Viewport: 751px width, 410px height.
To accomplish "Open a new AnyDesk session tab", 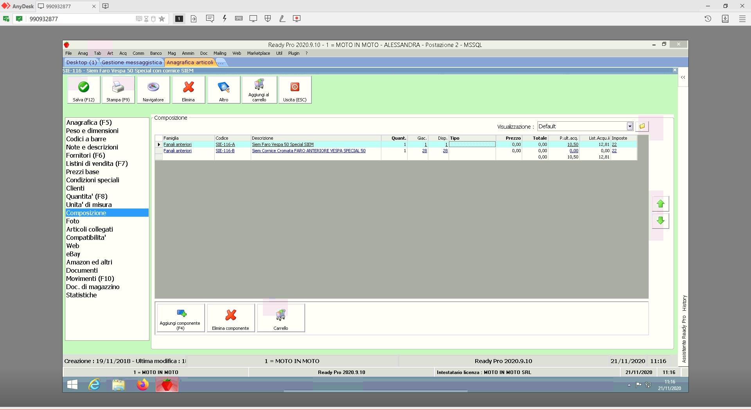I will [106, 6].
